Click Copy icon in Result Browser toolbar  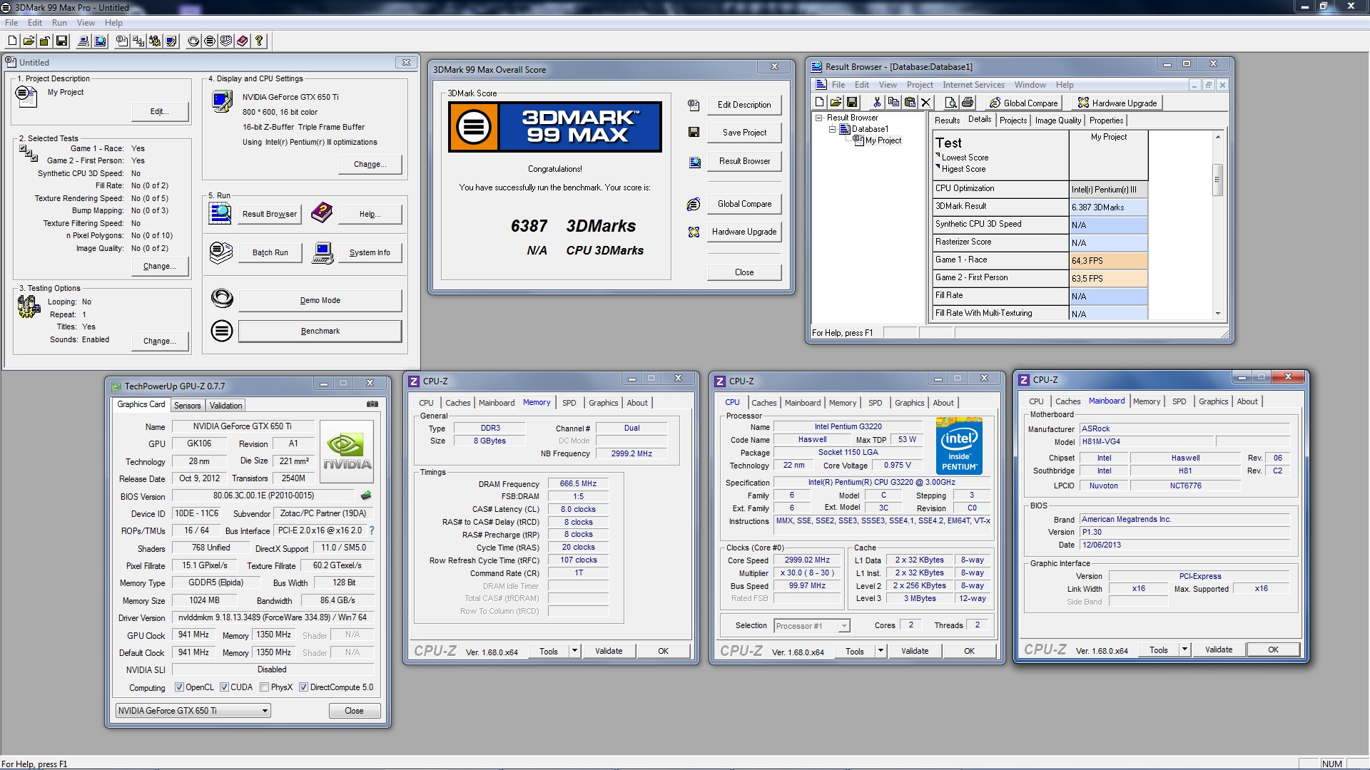pyautogui.click(x=893, y=103)
